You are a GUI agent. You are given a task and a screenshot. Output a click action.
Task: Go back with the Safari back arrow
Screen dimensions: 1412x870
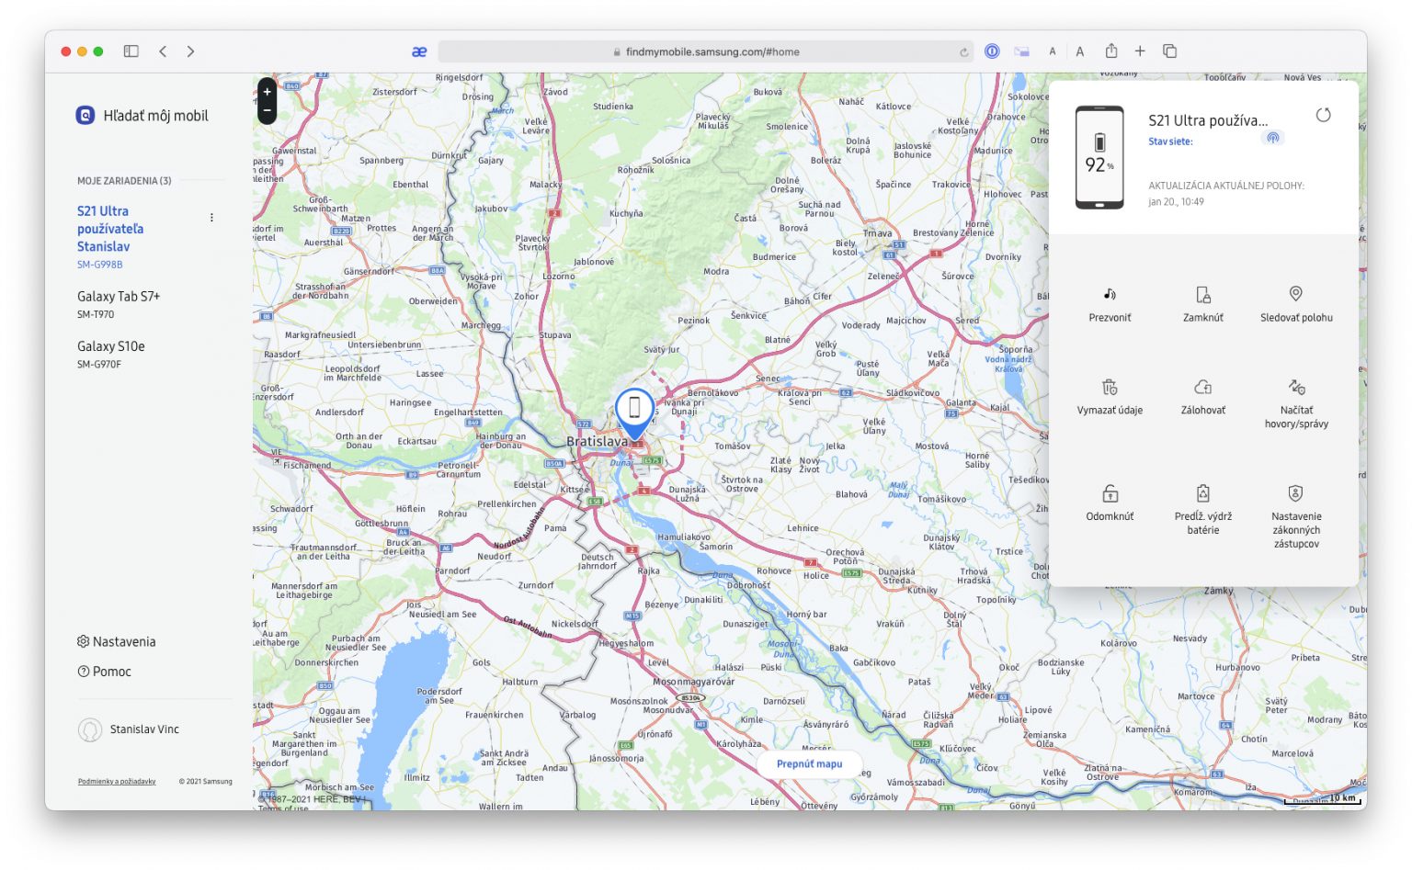[163, 51]
